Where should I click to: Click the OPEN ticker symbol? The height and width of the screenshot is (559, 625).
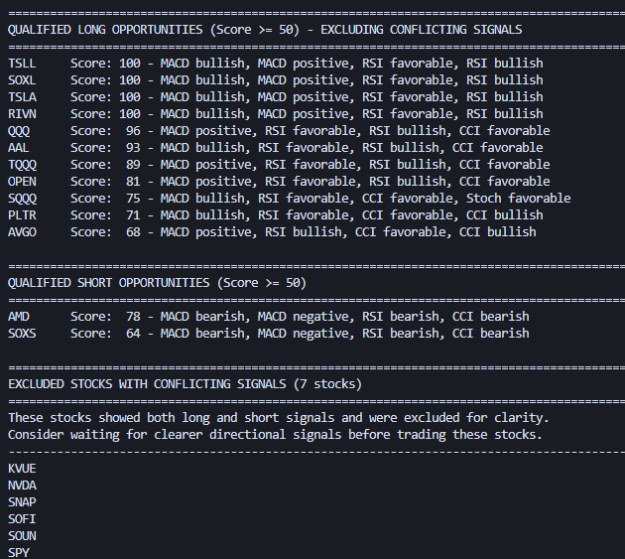click(22, 182)
